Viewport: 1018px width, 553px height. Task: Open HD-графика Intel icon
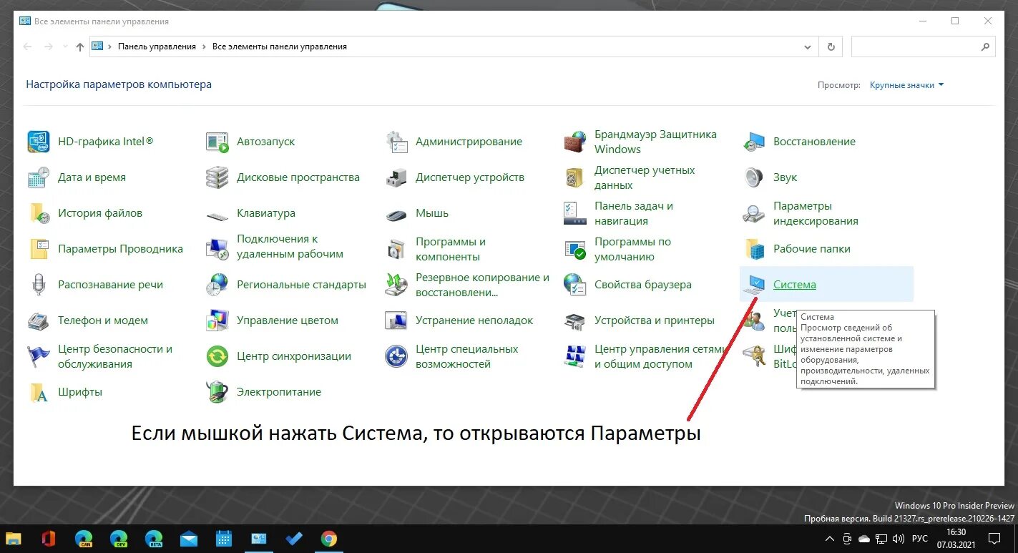39,142
